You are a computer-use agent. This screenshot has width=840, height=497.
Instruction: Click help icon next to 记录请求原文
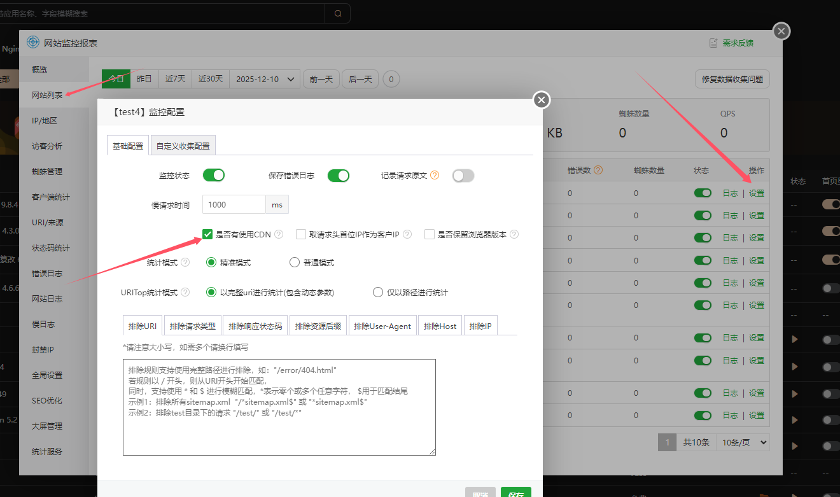(435, 175)
